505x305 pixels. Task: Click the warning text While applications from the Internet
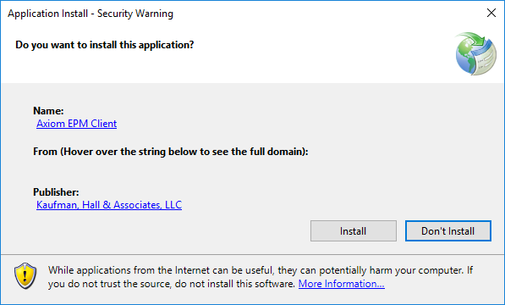(x=129, y=270)
